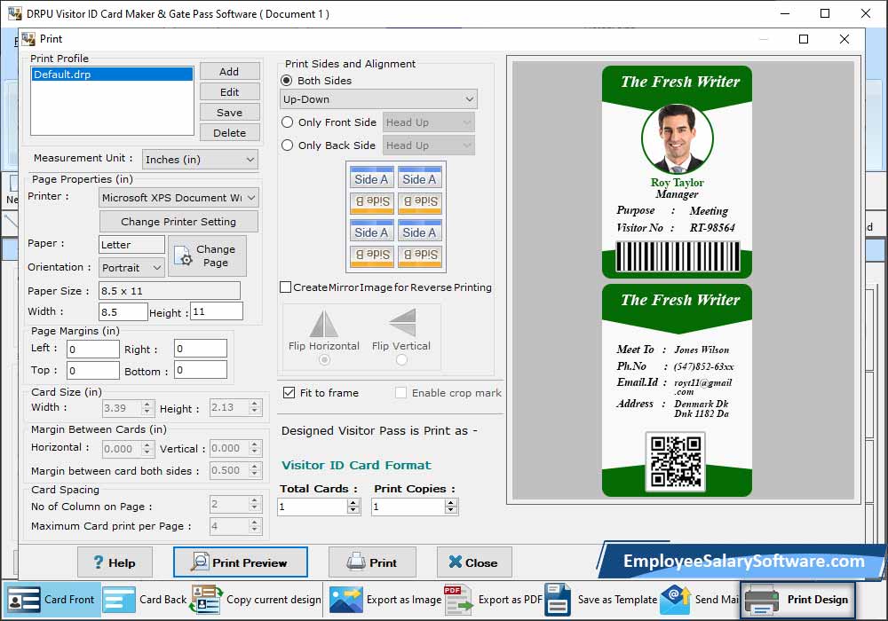Click the Print Preview button

pyautogui.click(x=240, y=562)
